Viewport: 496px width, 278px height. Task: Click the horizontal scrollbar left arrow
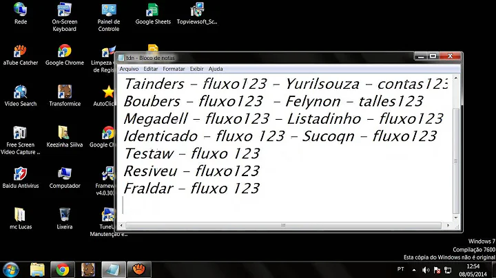click(x=121, y=225)
